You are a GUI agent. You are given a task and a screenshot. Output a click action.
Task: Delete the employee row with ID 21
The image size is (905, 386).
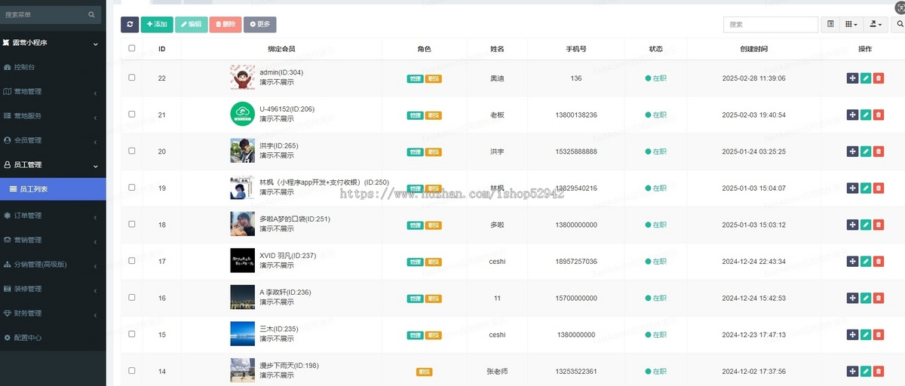878,115
